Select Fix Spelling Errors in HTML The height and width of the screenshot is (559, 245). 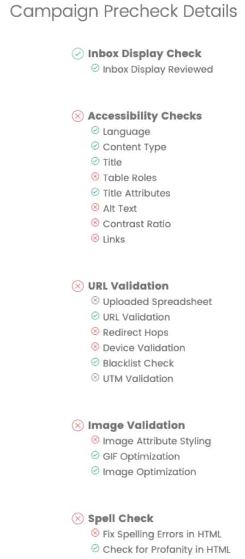click(162, 534)
